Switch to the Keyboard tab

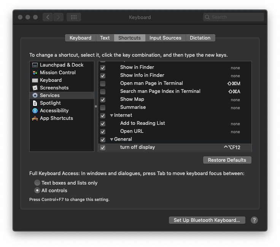pos(81,38)
